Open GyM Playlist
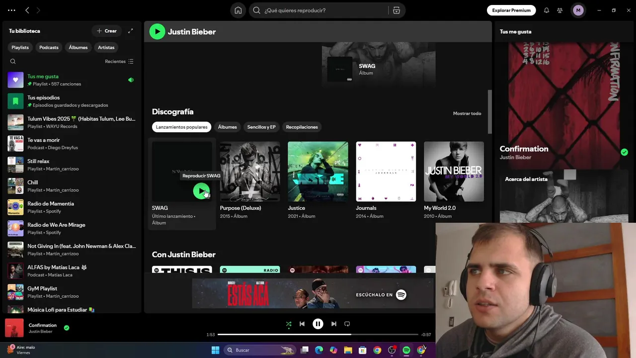Screen dimensions: 636x358 72,292
